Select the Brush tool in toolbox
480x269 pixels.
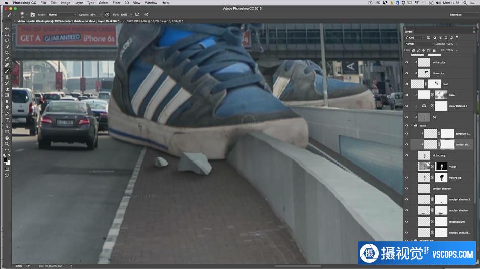(7, 71)
